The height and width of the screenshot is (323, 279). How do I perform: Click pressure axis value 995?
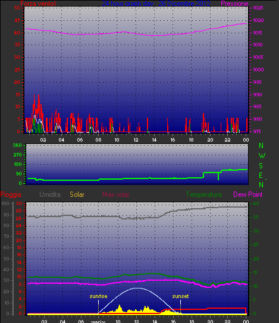[x=258, y=82]
